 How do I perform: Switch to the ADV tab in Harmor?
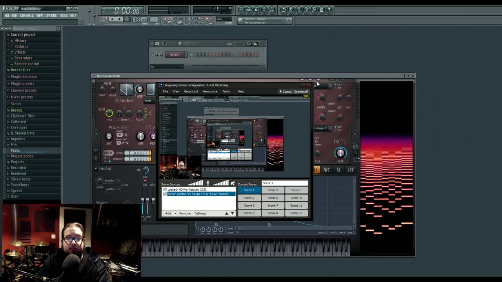[x=350, y=170]
